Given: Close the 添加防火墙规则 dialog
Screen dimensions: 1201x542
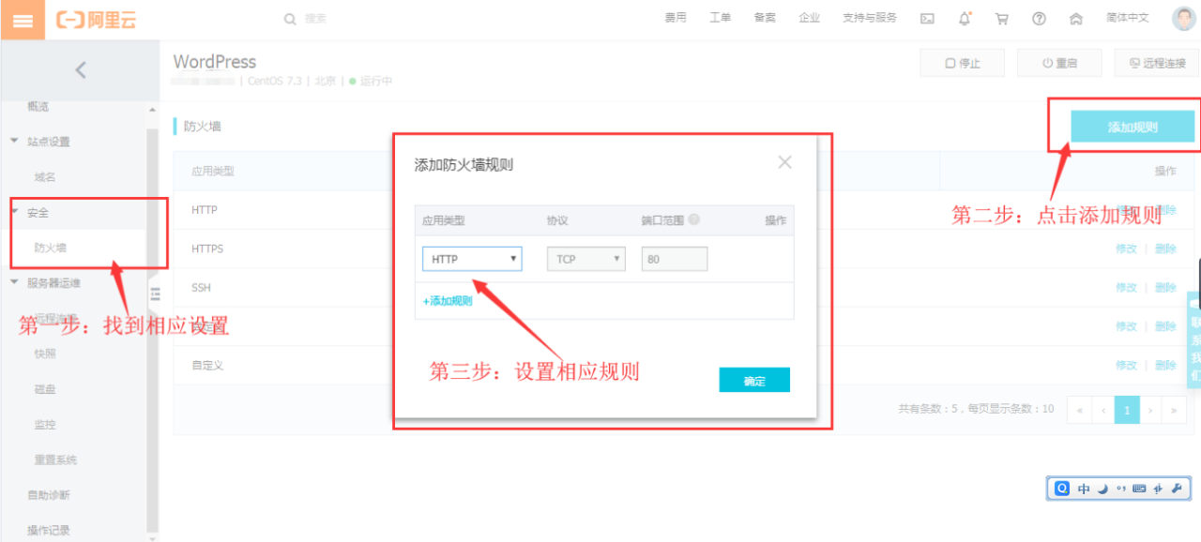Looking at the screenshot, I should [x=785, y=162].
